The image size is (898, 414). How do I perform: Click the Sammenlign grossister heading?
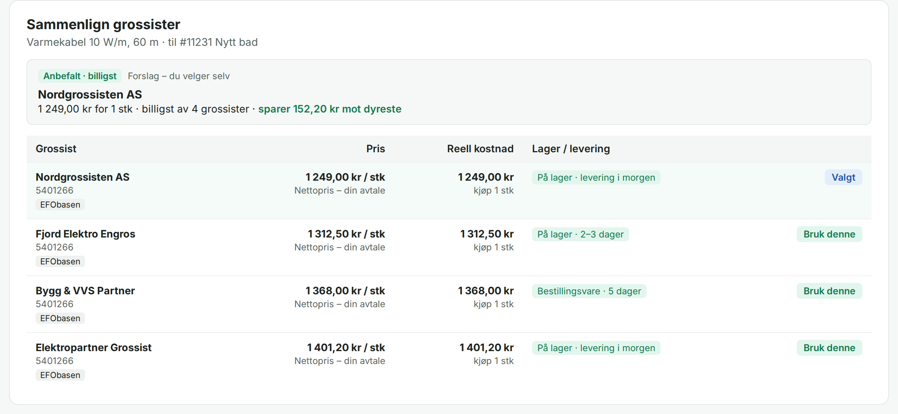pyautogui.click(x=103, y=24)
